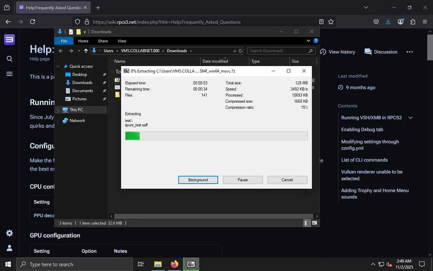Open Downloads in Quick access

(82, 83)
